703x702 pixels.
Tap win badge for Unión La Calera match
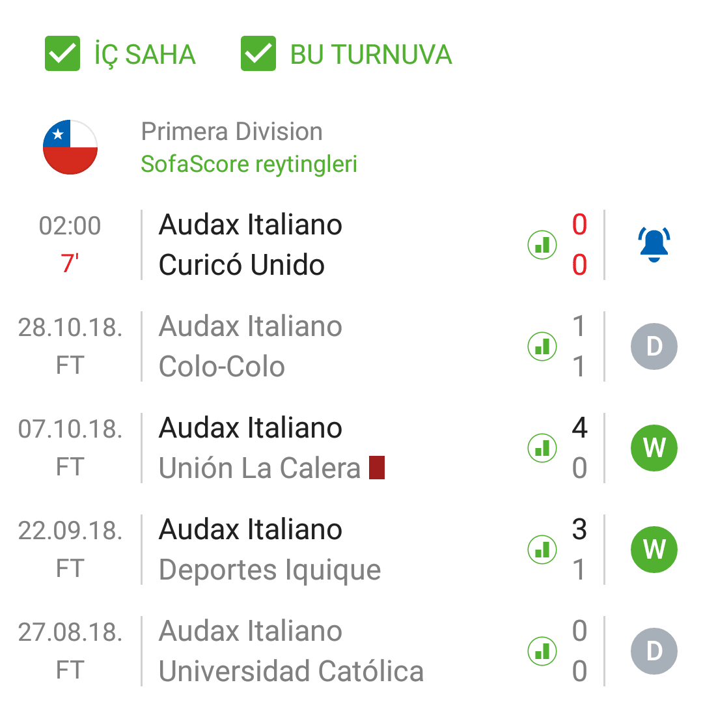[x=654, y=447]
